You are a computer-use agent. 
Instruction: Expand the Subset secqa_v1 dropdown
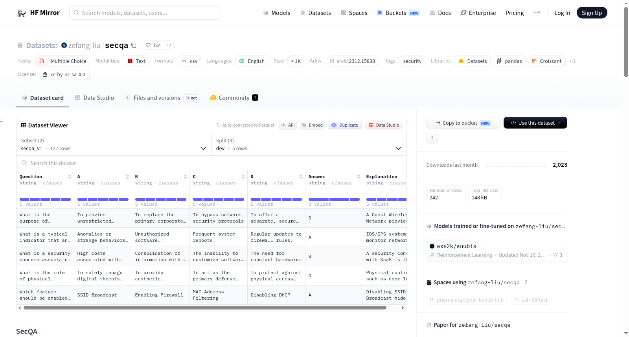pos(114,144)
